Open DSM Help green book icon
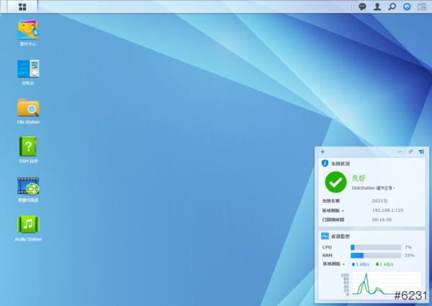Image resolution: width=432 pixels, height=306 pixels. (x=28, y=147)
